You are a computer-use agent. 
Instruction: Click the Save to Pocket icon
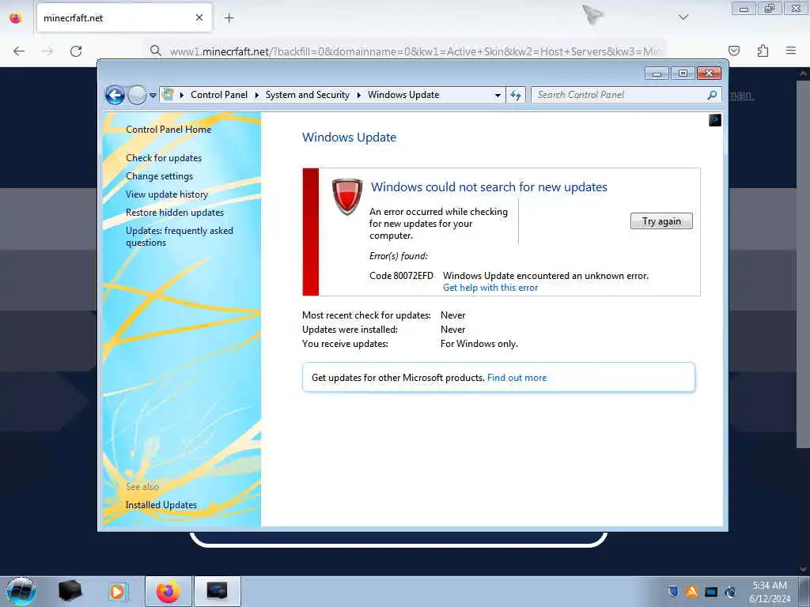point(734,51)
